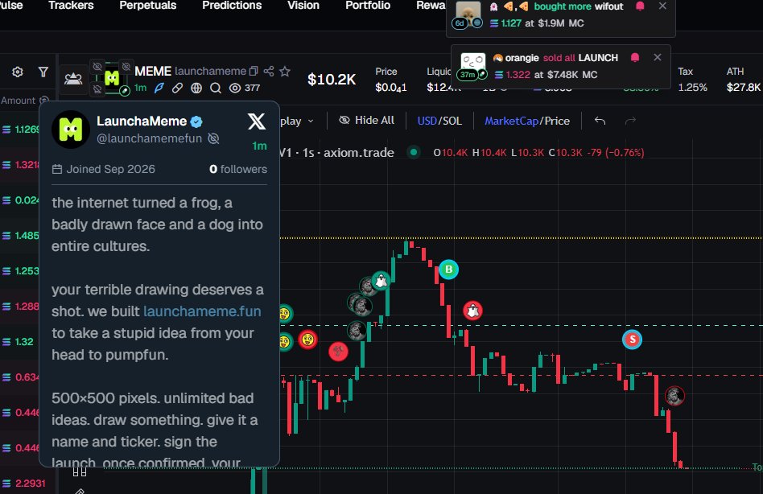Viewport: 763px width, 494px height.
Task: Switch chart to MarketCap view
Action: click(x=511, y=121)
